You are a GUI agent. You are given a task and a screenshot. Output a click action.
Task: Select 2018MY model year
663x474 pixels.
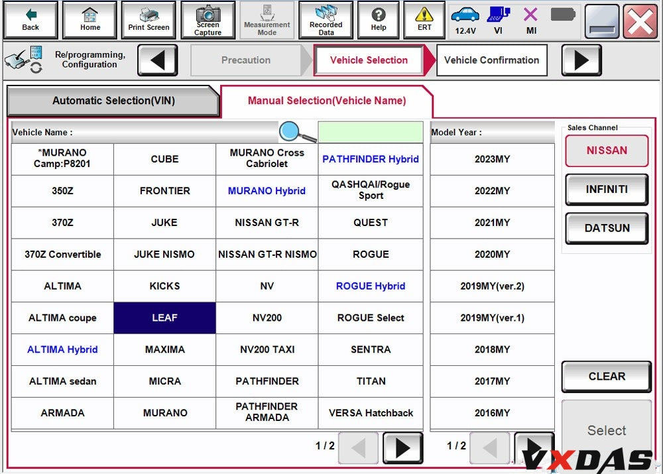tap(492, 349)
